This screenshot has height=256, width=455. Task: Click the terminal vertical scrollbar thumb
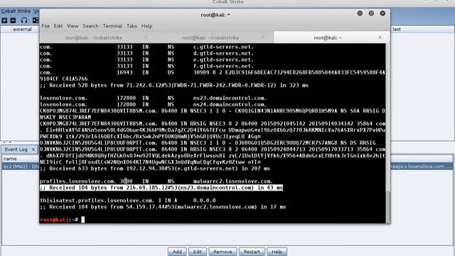click(x=388, y=207)
